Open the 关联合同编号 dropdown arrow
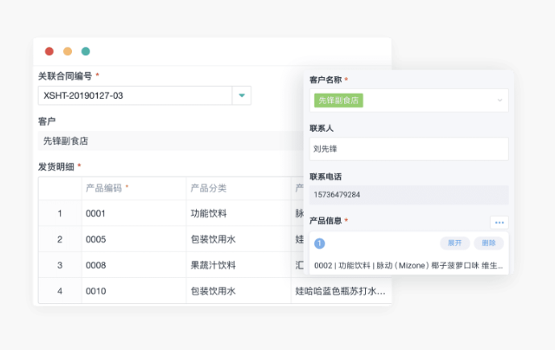The image size is (555, 350). [242, 95]
